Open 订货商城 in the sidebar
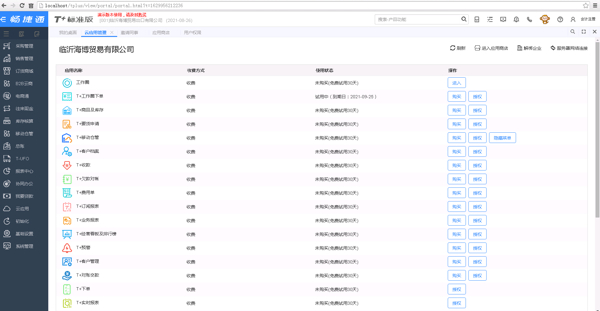The image size is (600, 311). 24,71
